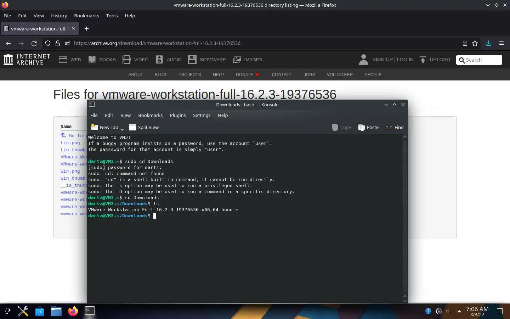Bookmark this page with the star icon
The image size is (510, 319).
click(475, 43)
